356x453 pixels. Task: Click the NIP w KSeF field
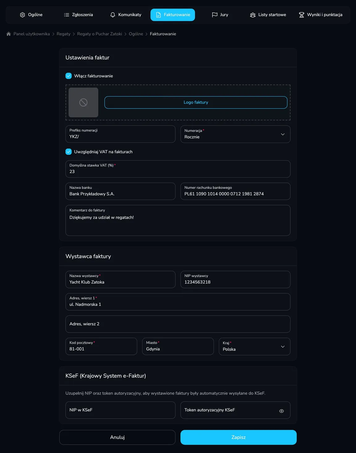[x=121, y=410]
